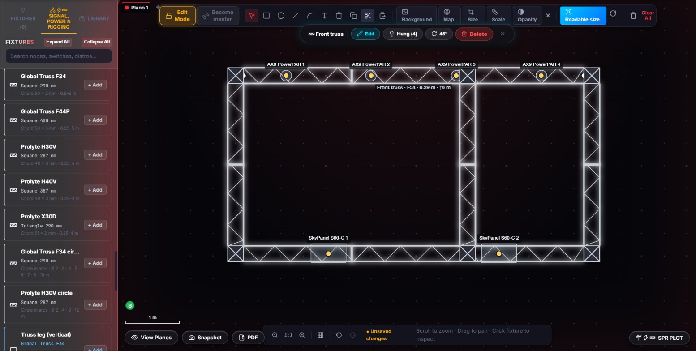Export as PDF
The height and width of the screenshot is (351, 696).
point(248,337)
